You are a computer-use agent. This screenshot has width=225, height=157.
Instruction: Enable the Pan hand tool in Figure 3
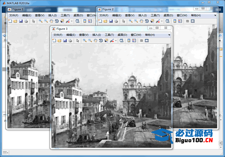pos(95,41)
